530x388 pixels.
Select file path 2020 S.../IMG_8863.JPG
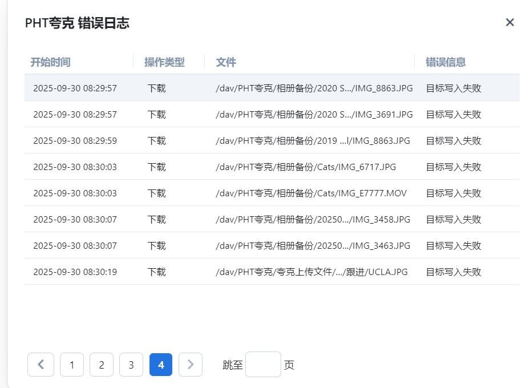tap(314, 88)
